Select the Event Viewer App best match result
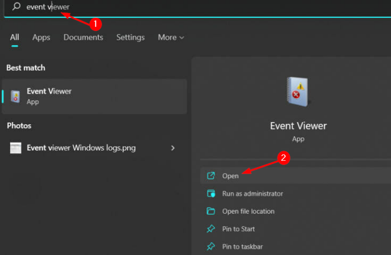The width and height of the screenshot is (391, 255). [x=94, y=96]
